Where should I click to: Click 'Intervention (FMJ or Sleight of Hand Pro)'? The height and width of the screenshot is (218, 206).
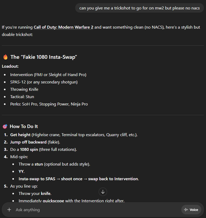click(x=48, y=75)
